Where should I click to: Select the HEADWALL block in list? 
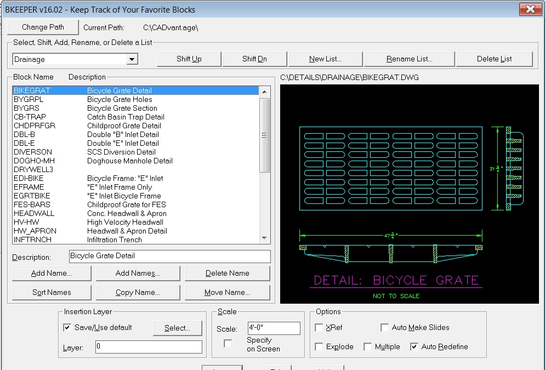(34, 213)
